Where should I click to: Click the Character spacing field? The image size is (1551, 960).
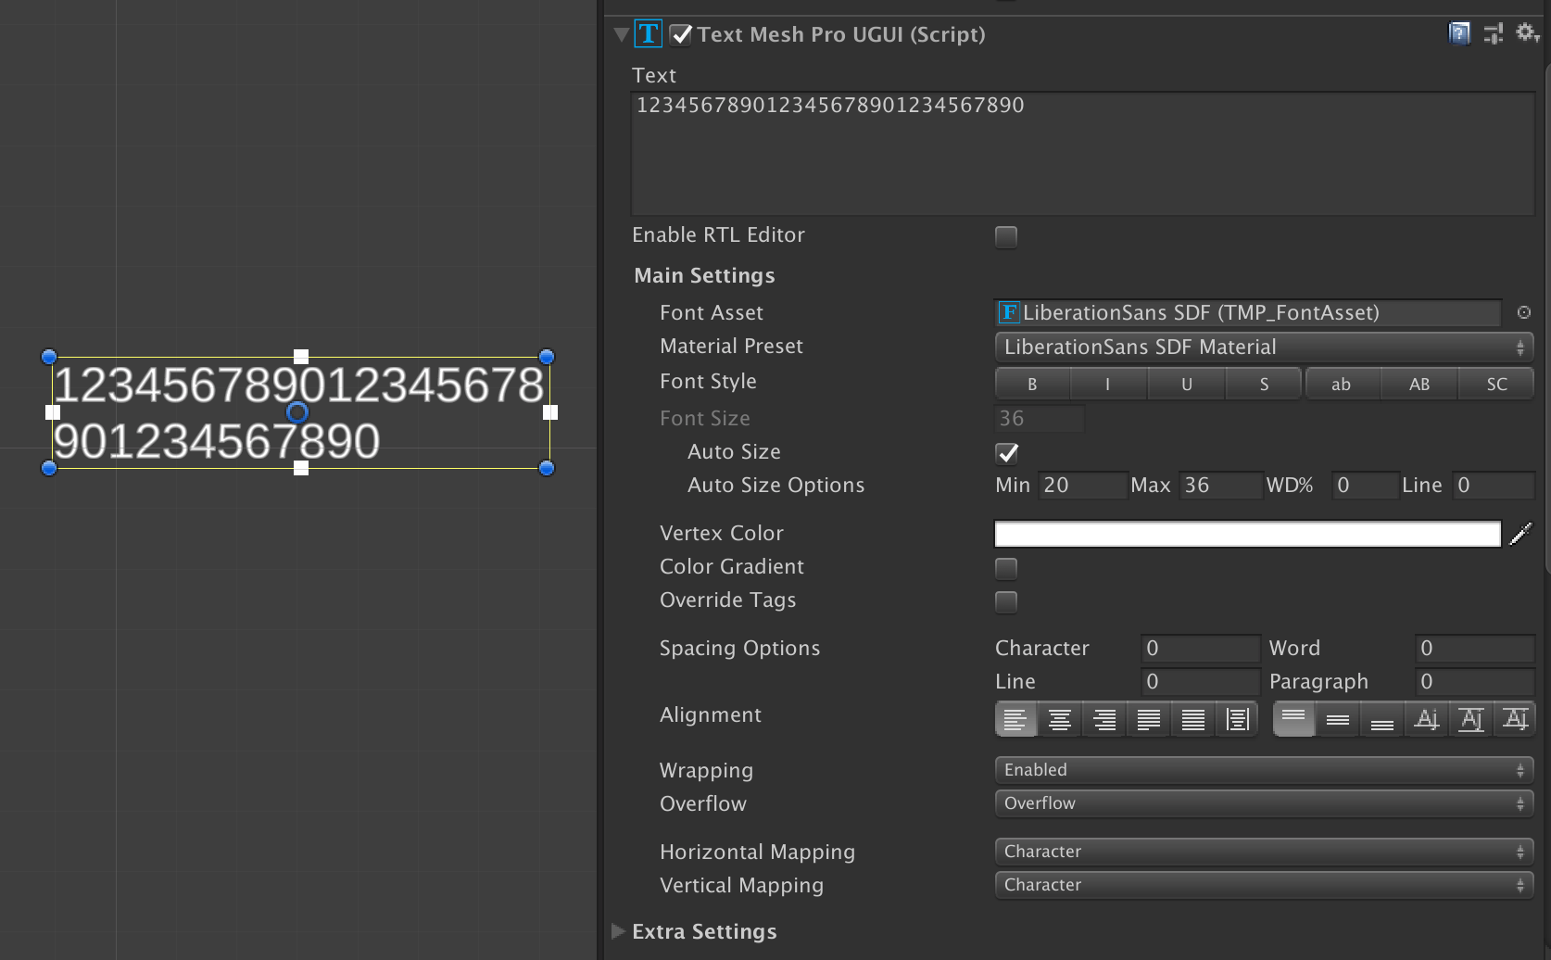(1201, 649)
